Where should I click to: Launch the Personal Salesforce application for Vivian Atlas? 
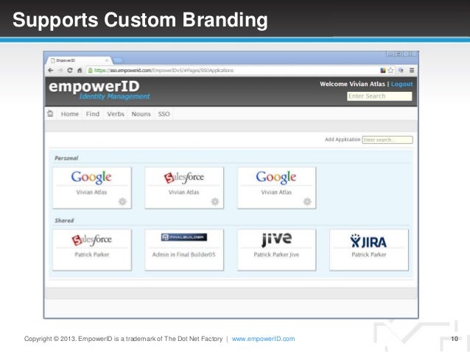point(184,187)
